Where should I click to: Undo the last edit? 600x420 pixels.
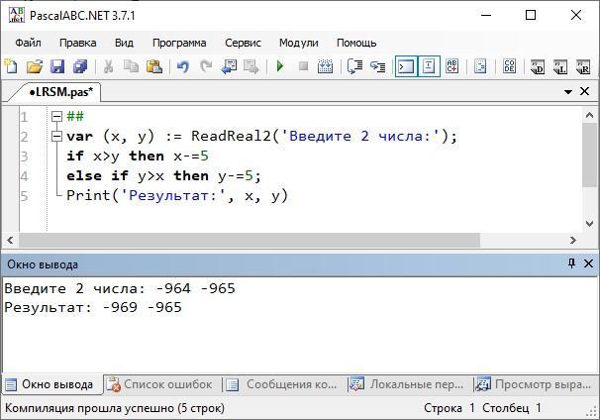point(183,66)
